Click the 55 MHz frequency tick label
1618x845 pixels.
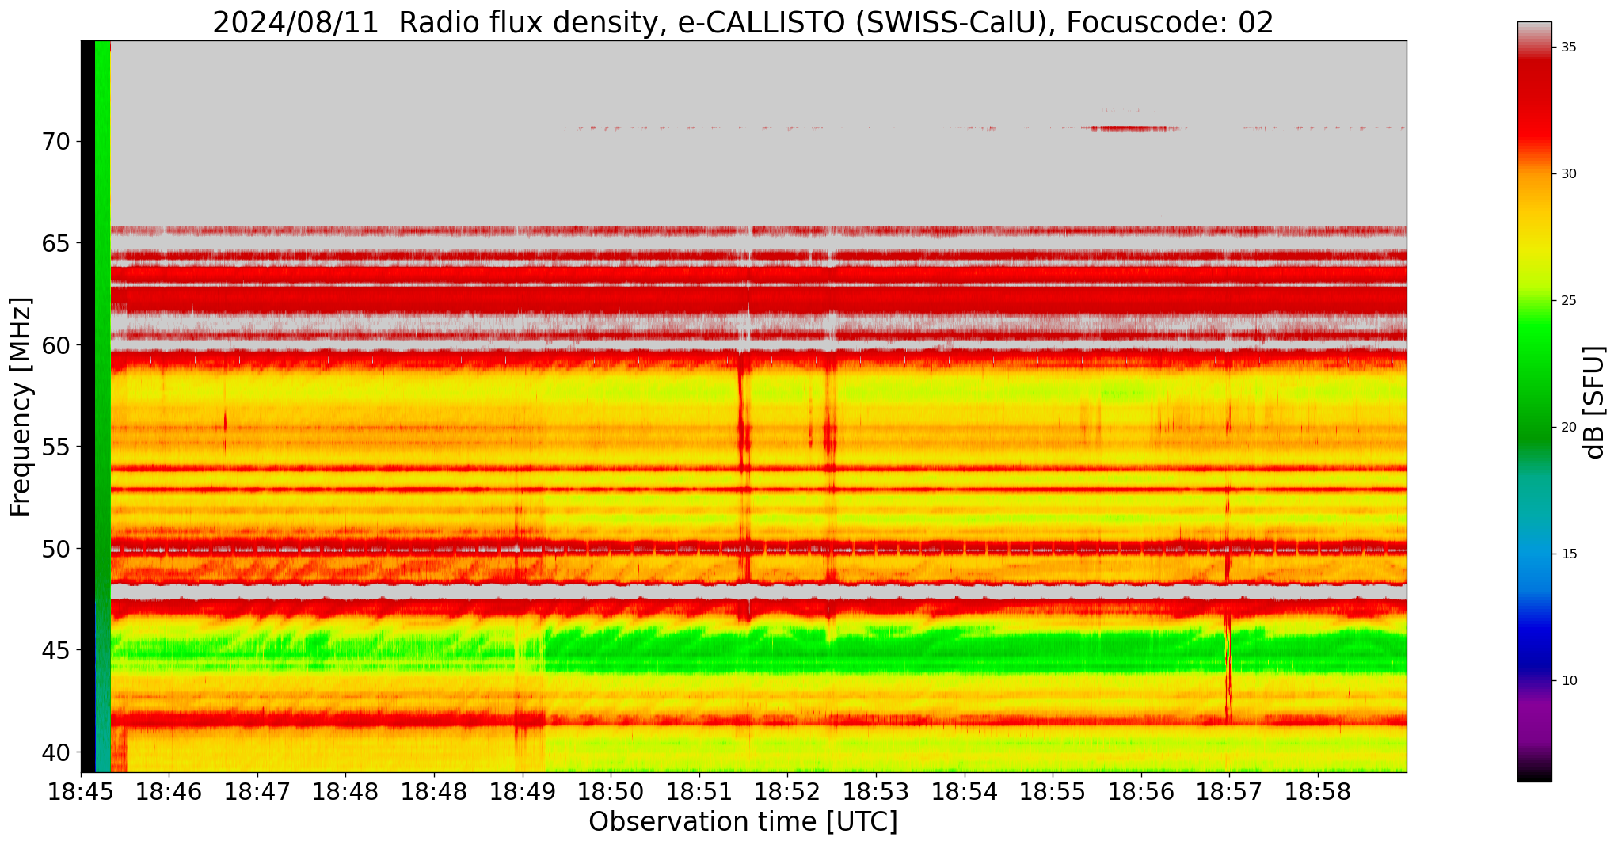(x=55, y=447)
